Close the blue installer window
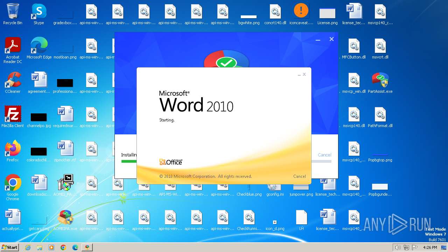The height and width of the screenshot is (252, 448). tap(331, 39)
